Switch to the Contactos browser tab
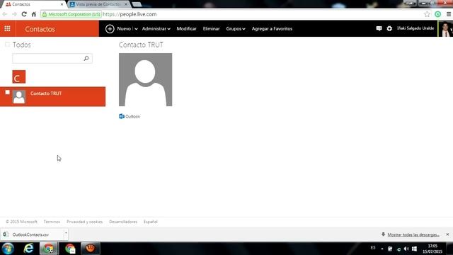 click(x=33, y=4)
